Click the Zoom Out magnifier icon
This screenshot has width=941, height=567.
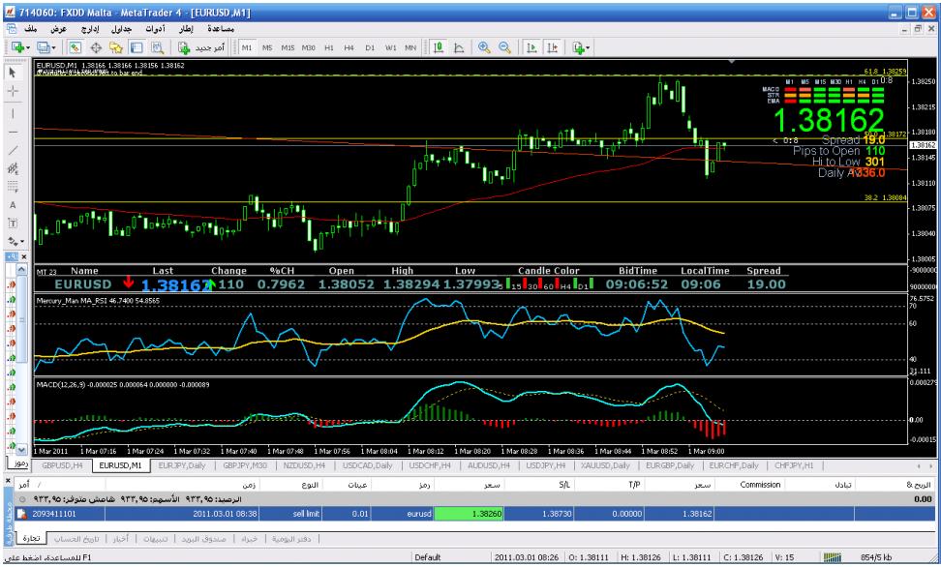tap(503, 46)
